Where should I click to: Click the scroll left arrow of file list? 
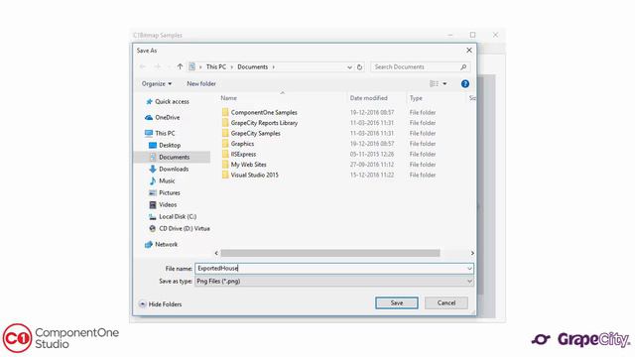216,253
